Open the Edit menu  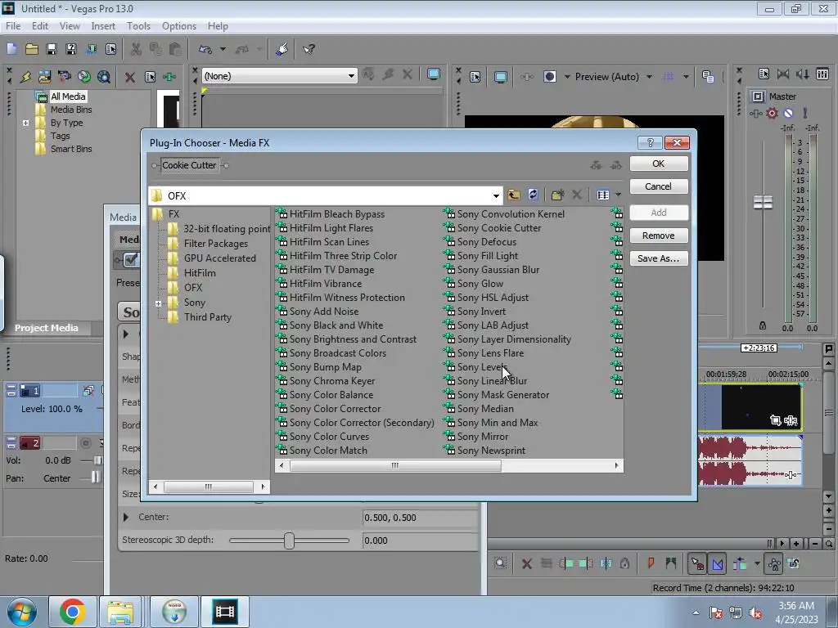click(39, 26)
